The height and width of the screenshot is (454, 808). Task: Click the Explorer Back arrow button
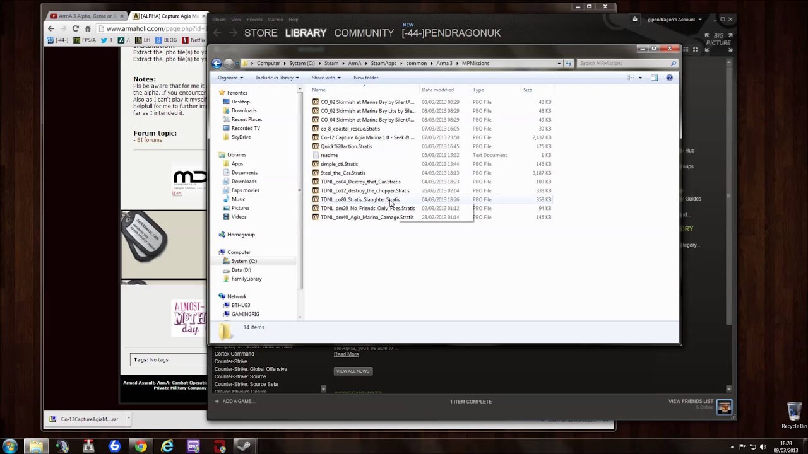[x=217, y=63]
